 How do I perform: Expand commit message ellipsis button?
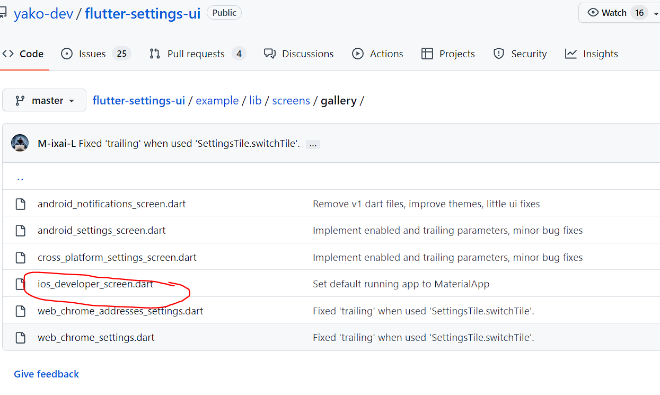tap(313, 144)
